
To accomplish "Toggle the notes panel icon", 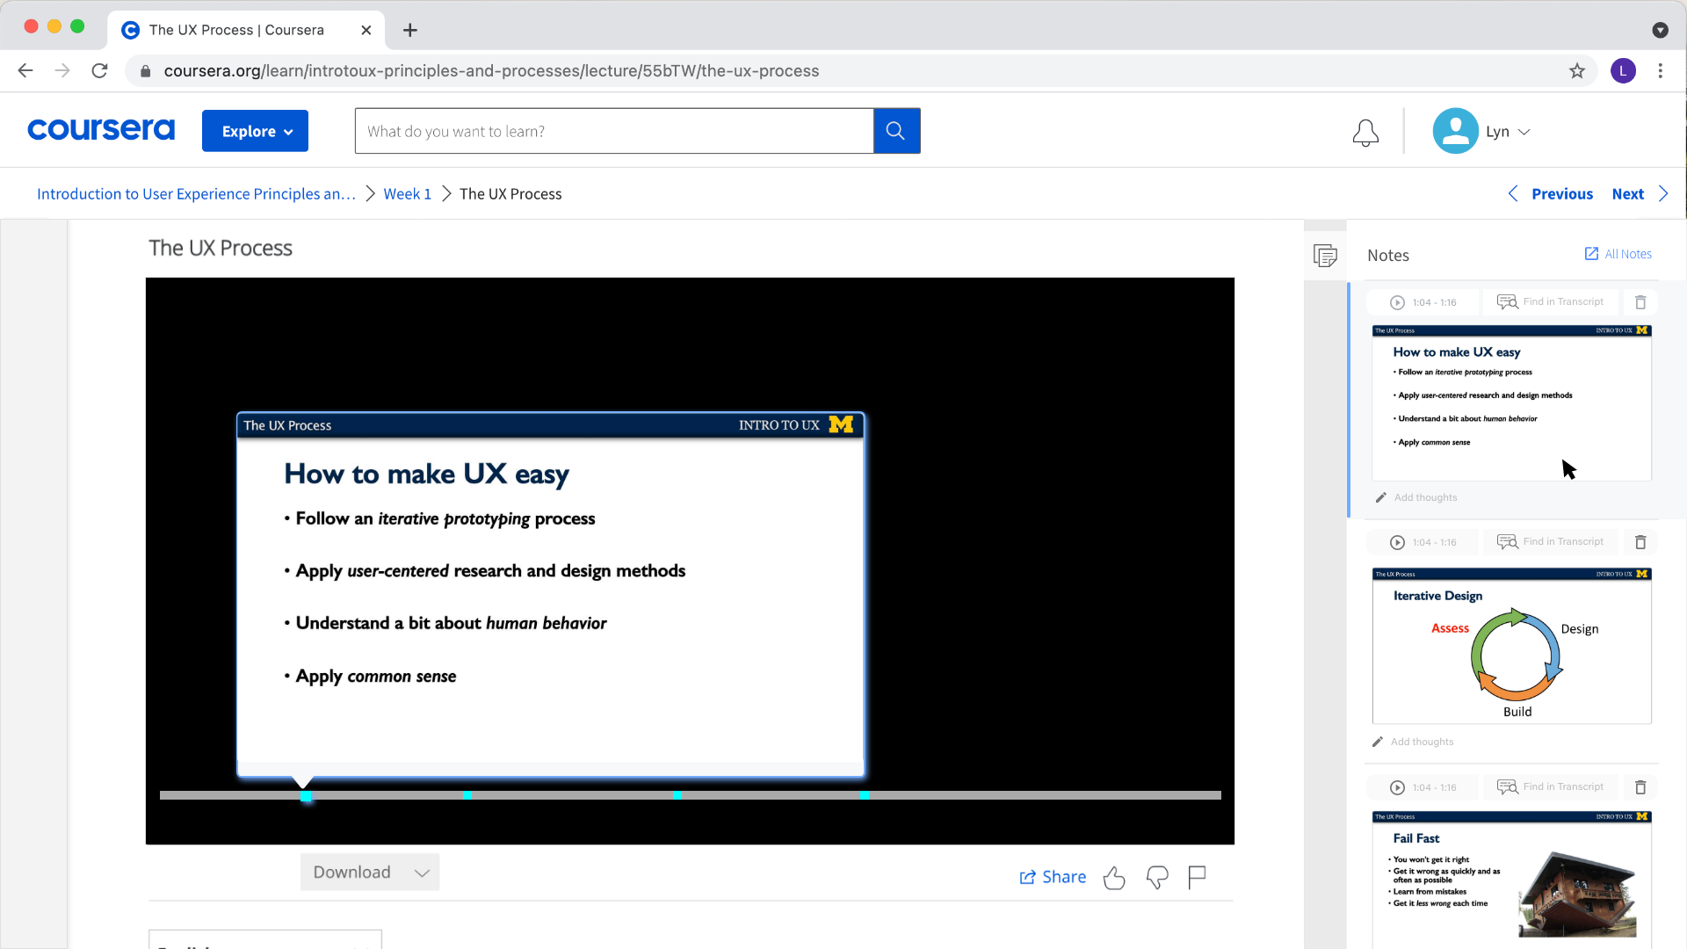I will 1325,256.
